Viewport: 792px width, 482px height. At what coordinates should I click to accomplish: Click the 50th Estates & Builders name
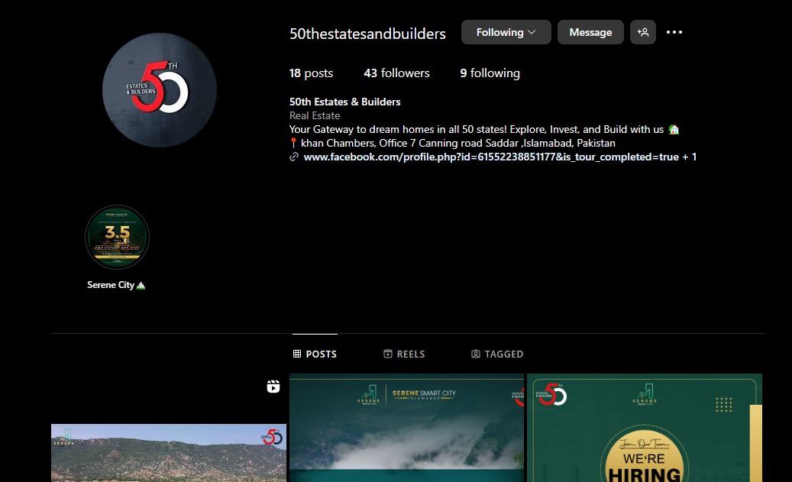[x=344, y=102]
